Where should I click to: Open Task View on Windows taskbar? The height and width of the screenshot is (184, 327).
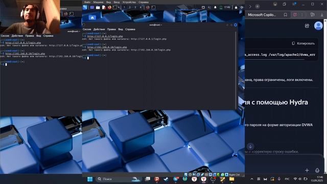(148, 179)
